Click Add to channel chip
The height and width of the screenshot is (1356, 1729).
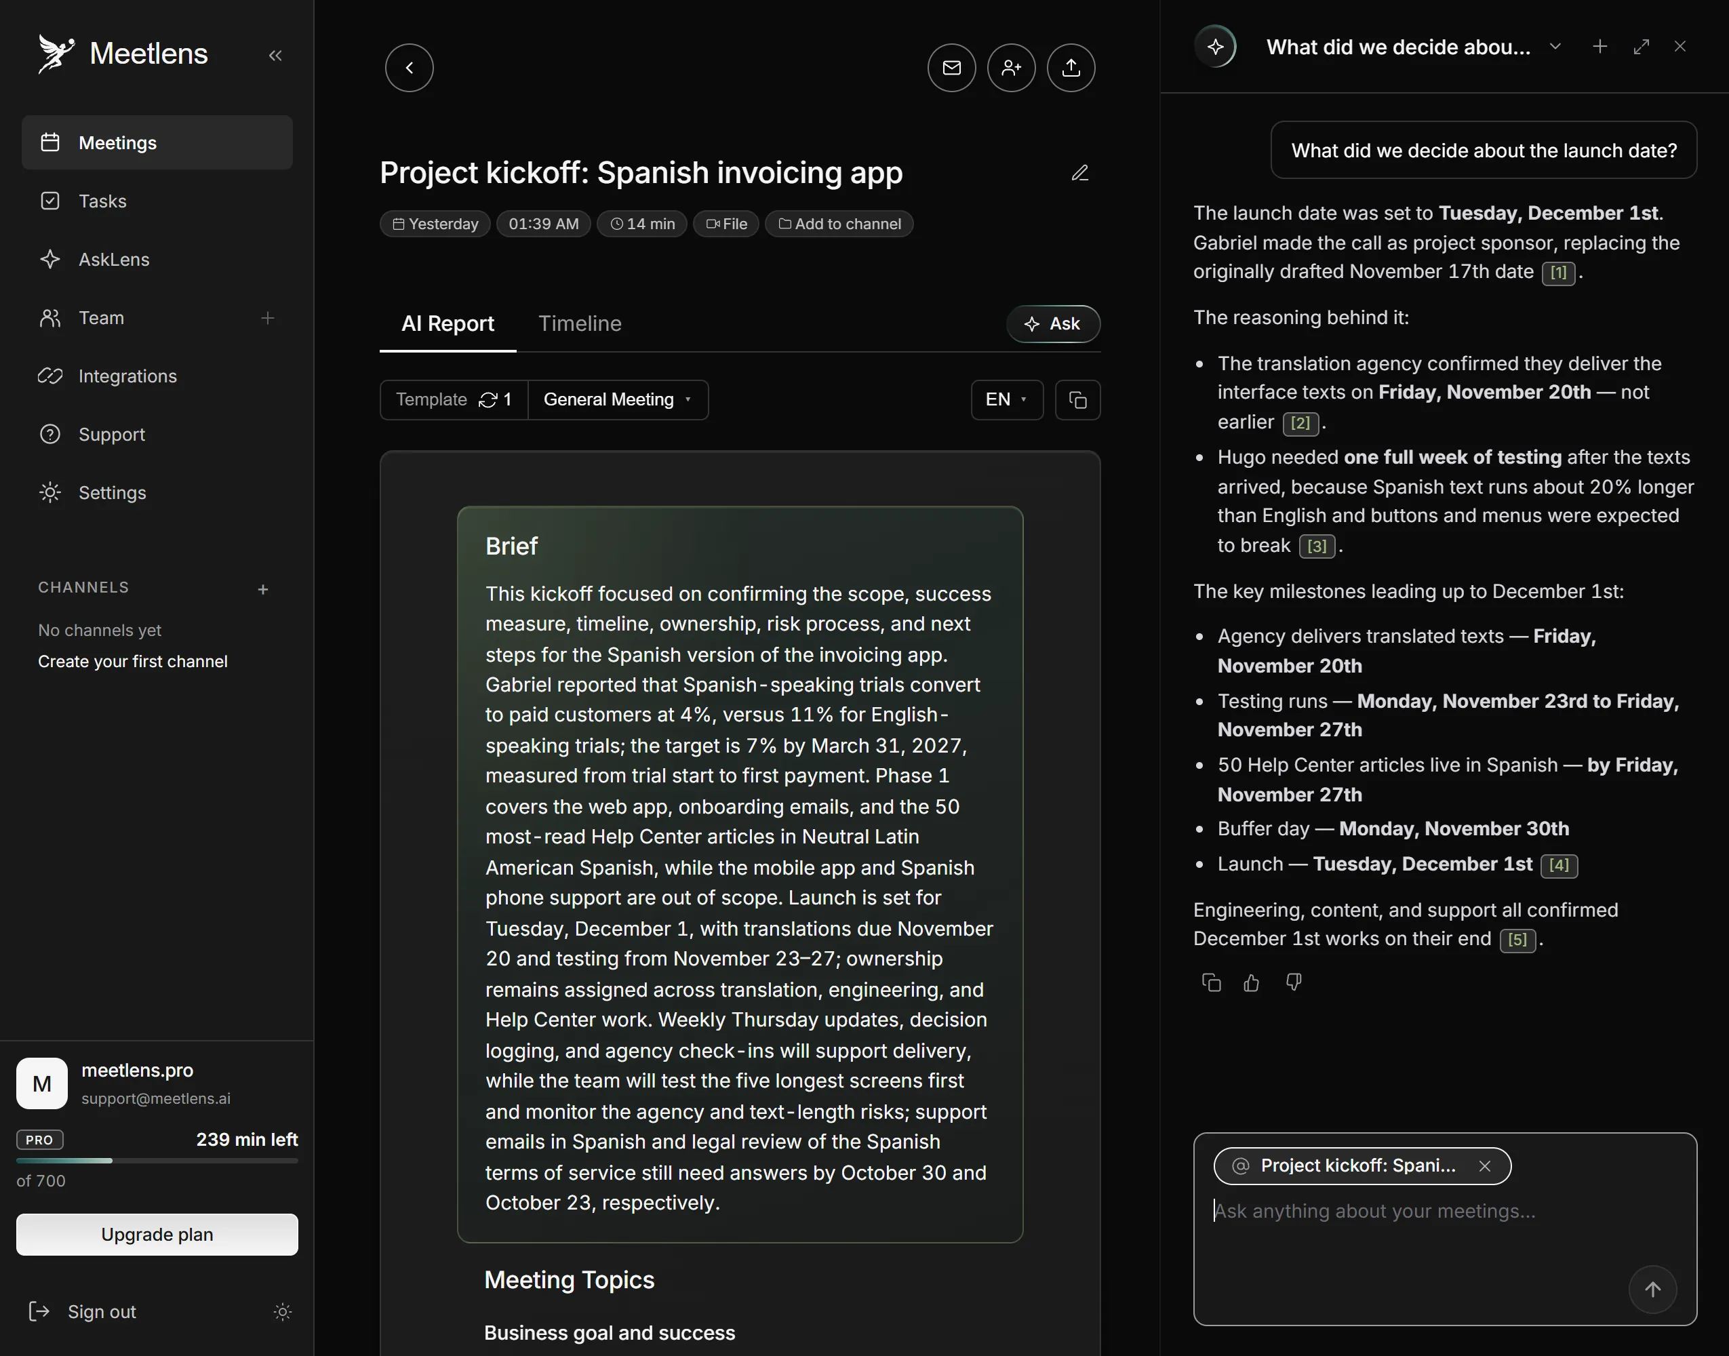[x=839, y=224]
